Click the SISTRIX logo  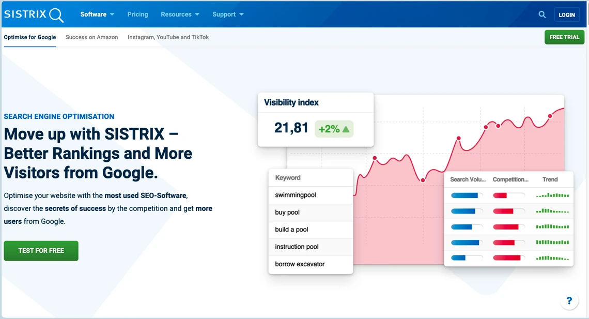pos(34,14)
